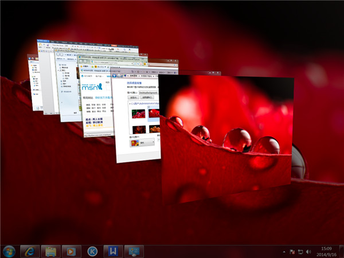
Task: Open the network status tray icon
Action: point(300,252)
